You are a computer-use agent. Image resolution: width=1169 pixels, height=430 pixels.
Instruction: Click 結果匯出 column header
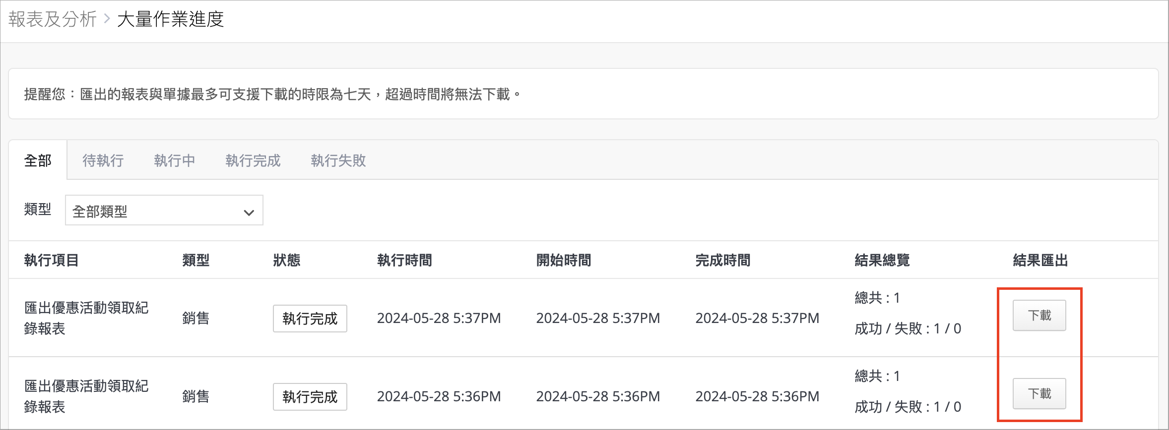pyautogui.click(x=1040, y=260)
